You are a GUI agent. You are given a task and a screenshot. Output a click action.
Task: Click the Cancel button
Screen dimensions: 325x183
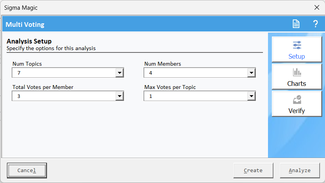[x=27, y=171]
